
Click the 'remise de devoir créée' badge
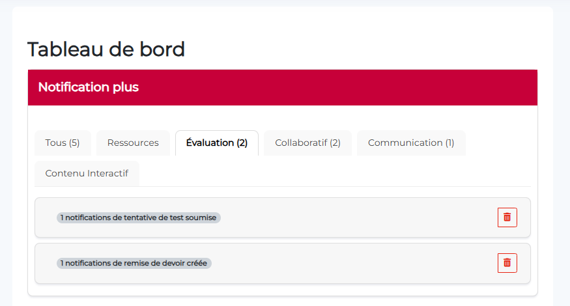click(x=134, y=263)
